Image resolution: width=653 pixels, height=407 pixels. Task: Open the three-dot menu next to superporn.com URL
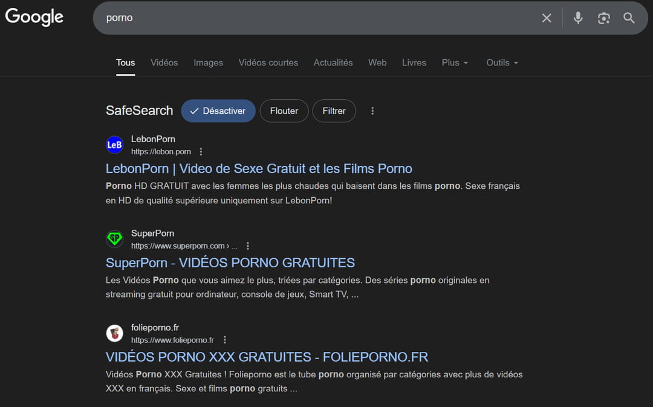[247, 246]
